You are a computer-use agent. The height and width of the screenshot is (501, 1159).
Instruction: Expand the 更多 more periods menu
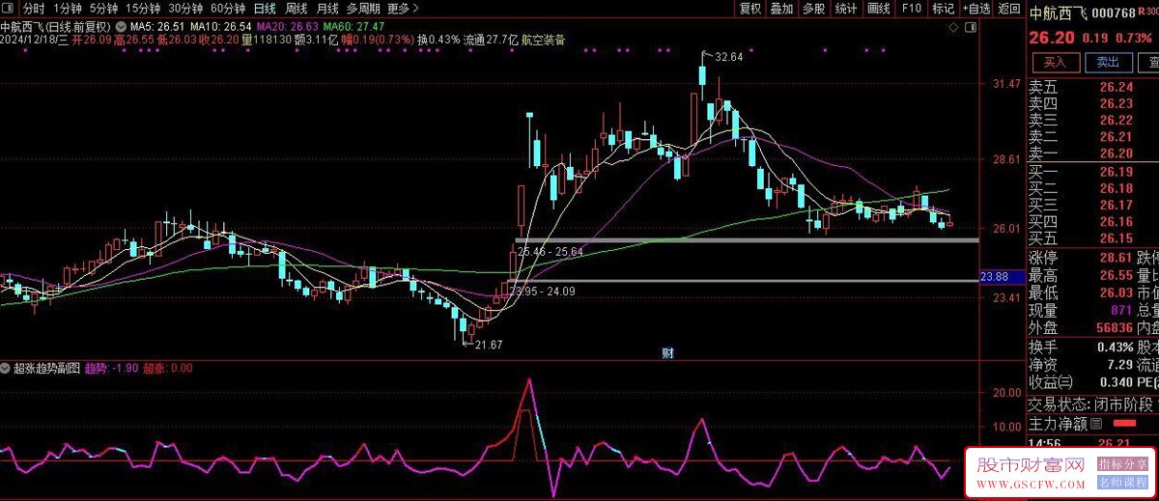403,9
